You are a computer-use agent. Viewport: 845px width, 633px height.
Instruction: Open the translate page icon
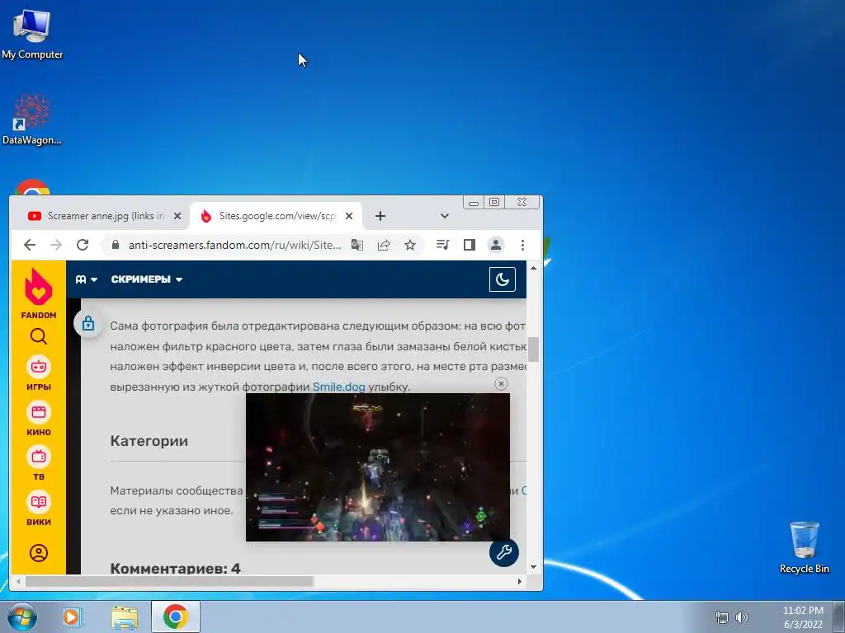pyautogui.click(x=356, y=245)
